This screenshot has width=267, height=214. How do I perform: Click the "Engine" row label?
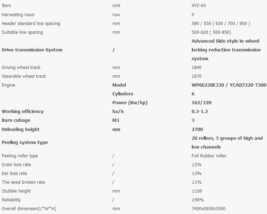click(8, 85)
